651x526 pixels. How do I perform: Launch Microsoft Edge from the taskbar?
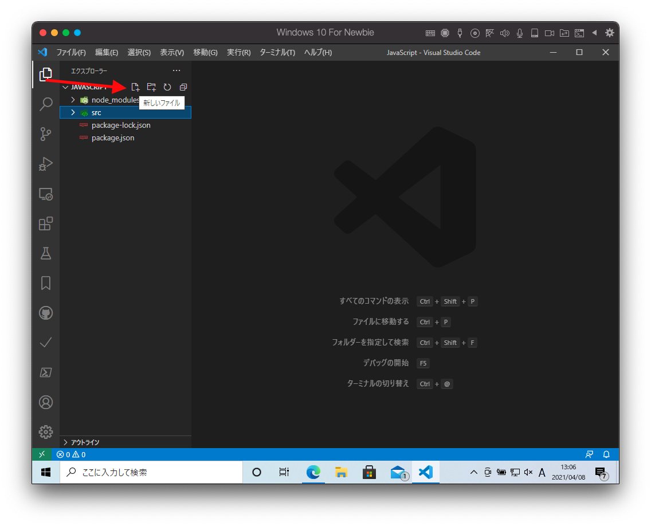pos(313,473)
